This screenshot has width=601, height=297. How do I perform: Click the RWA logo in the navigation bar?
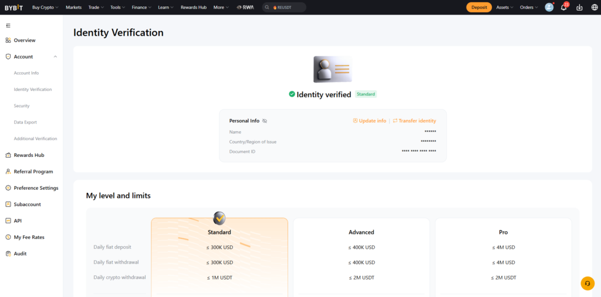coord(245,7)
